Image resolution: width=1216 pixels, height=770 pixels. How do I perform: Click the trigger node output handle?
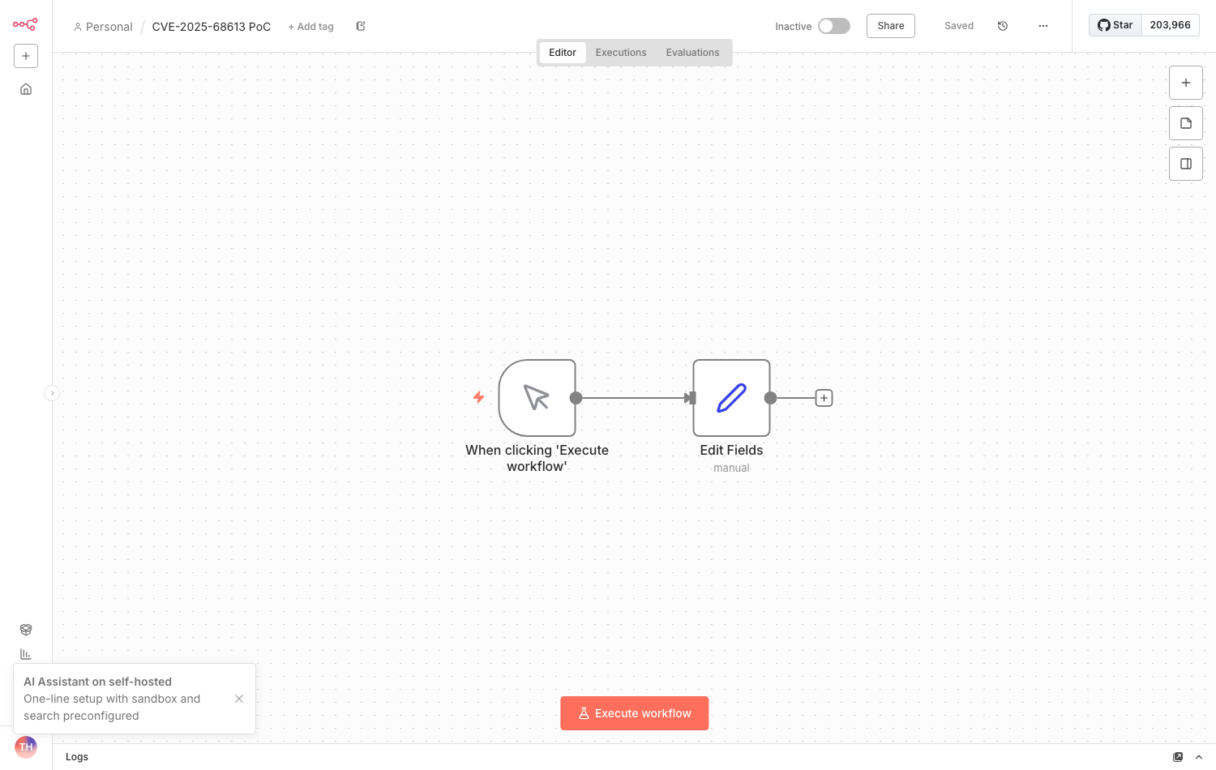tap(576, 398)
